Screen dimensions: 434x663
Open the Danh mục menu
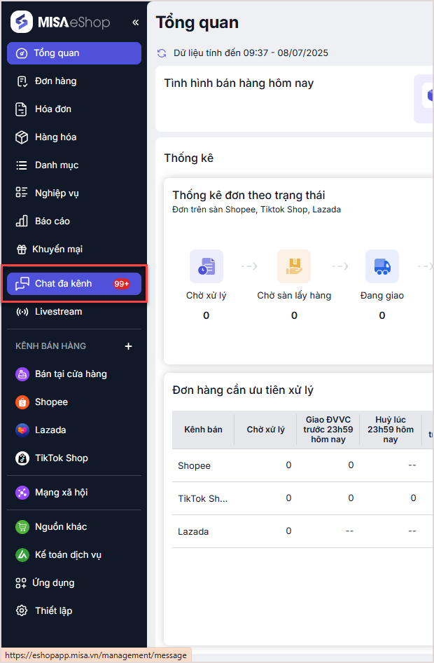click(74, 165)
